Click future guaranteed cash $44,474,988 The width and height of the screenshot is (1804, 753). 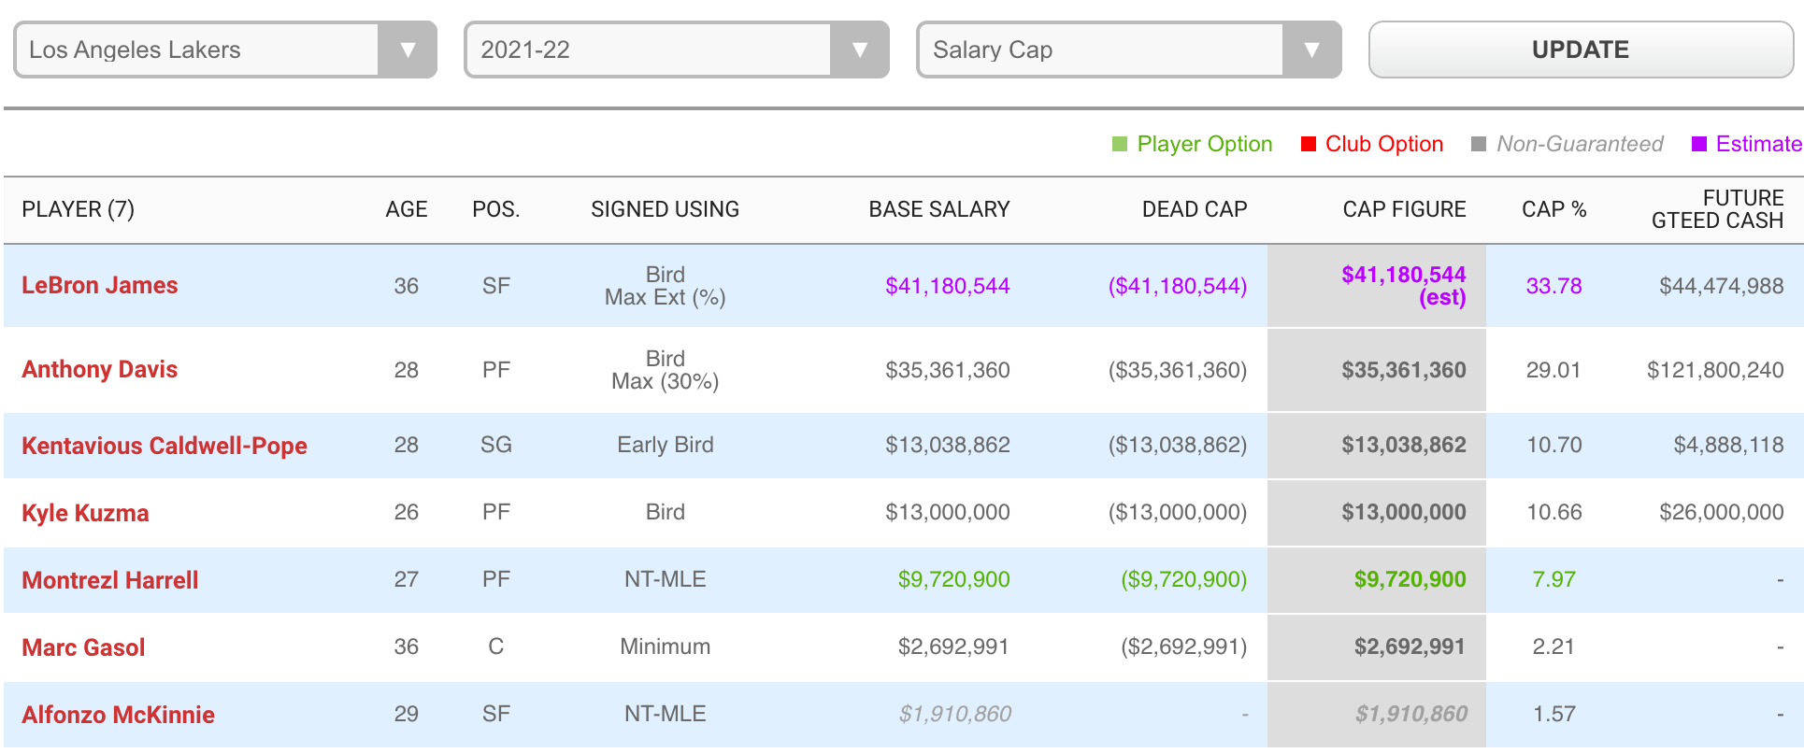[1722, 286]
